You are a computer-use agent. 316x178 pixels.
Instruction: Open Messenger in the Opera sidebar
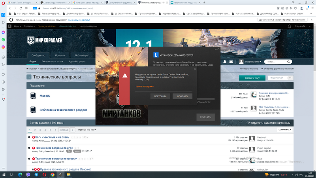[3, 32]
